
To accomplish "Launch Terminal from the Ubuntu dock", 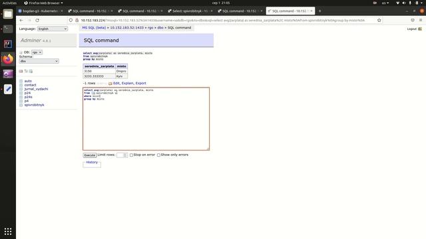I will pos(8,29).
